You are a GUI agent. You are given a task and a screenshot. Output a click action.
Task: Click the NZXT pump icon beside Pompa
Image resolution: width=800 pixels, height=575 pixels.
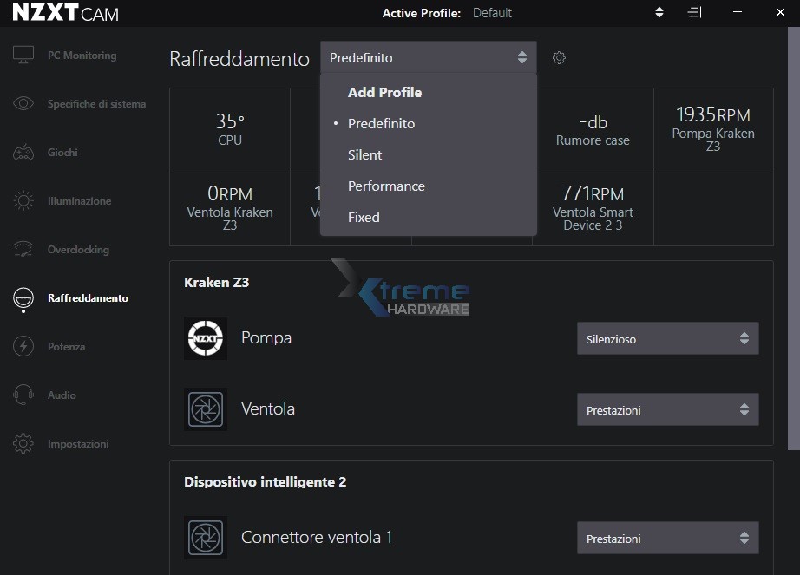[x=206, y=338]
